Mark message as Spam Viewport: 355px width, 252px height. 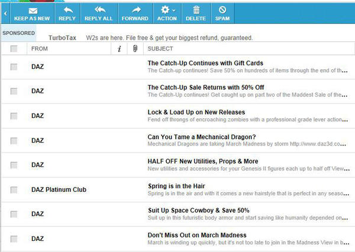point(222,14)
